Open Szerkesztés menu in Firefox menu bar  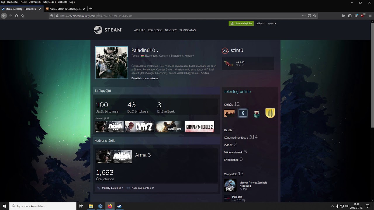coord(13,2)
